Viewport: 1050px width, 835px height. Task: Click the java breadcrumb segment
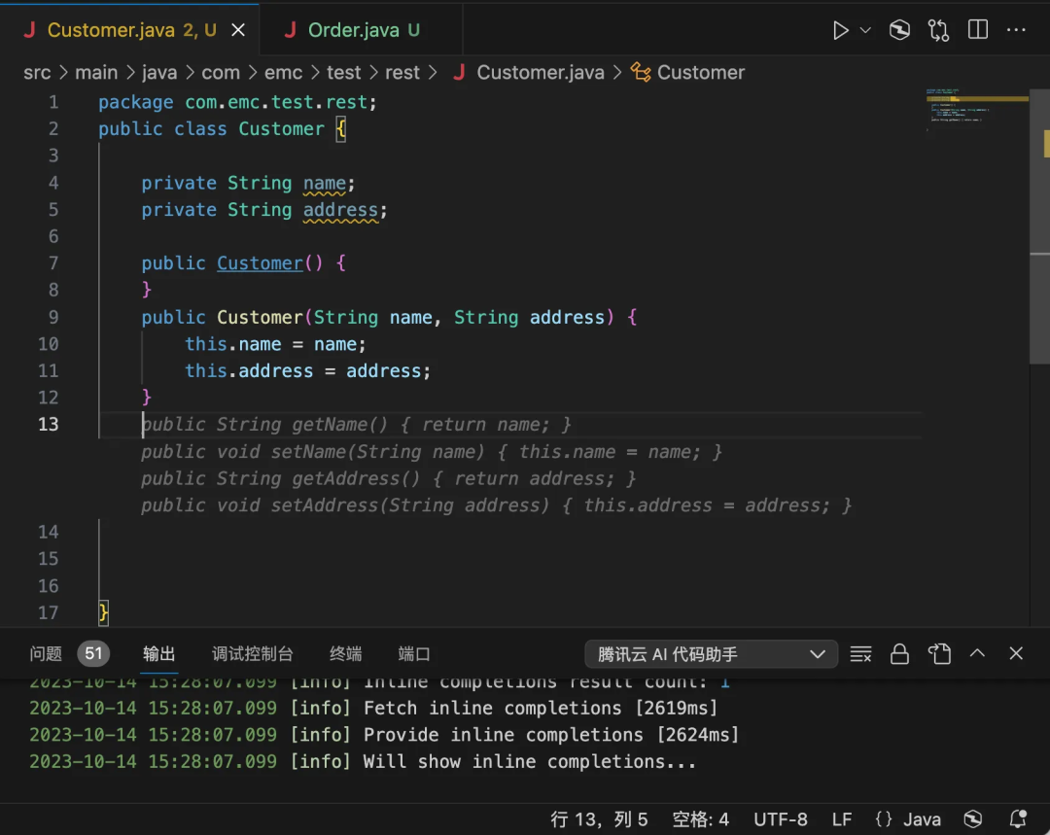coord(159,72)
